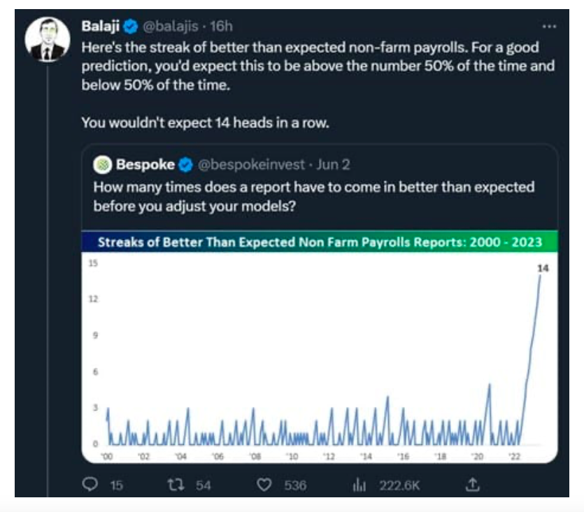Click the retweet arrows icon
Image resolution: width=584 pixels, height=512 pixels.
pyautogui.click(x=176, y=485)
